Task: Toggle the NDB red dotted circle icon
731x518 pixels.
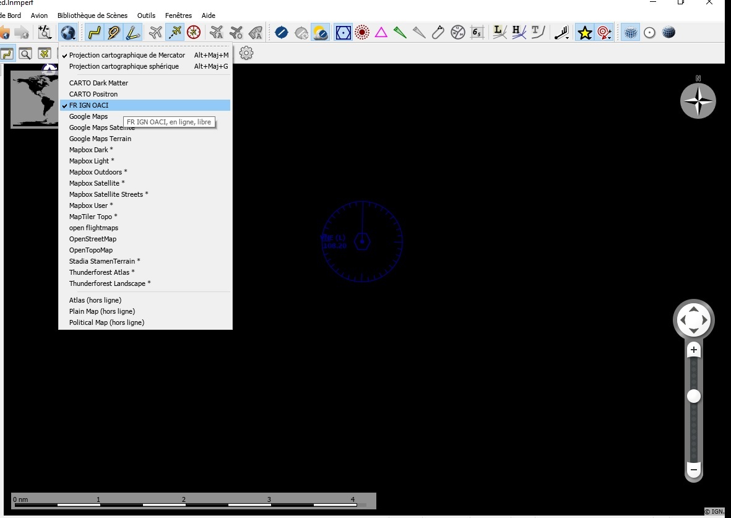Action: tap(362, 32)
